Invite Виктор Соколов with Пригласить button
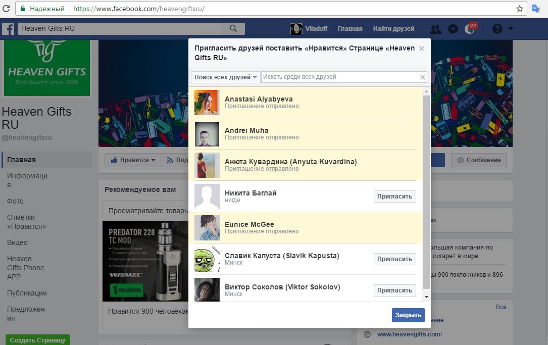Image resolution: width=548 pixels, height=345 pixels. tap(394, 290)
